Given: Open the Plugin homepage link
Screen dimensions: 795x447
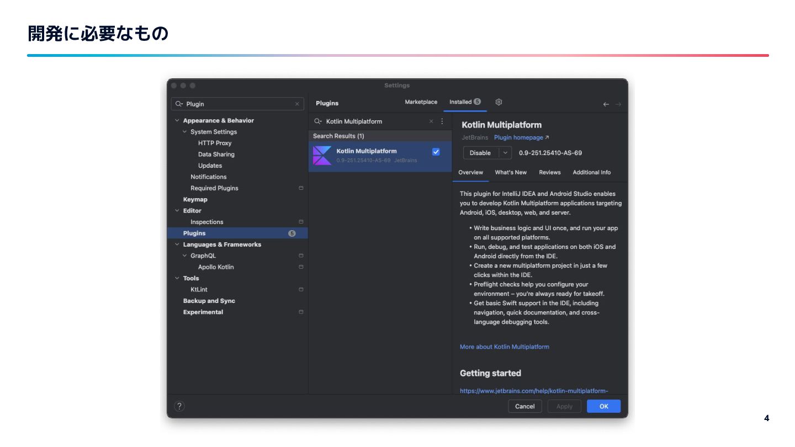Looking at the screenshot, I should (x=521, y=137).
